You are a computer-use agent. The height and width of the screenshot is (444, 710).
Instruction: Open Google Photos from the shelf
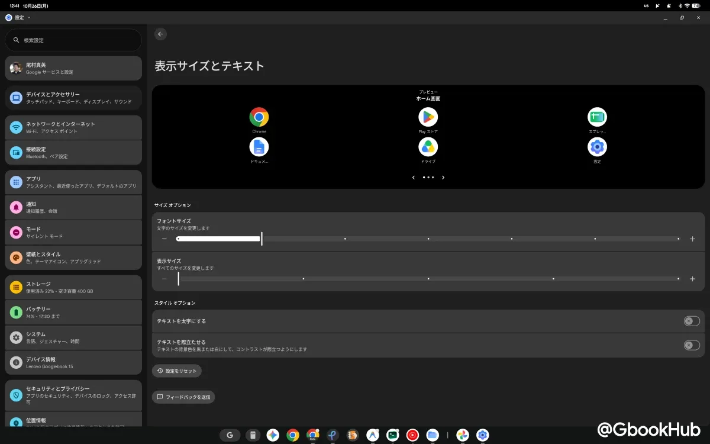point(463,435)
